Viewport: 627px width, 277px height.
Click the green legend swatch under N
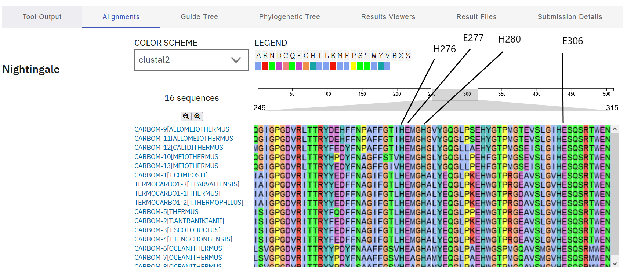point(272,66)
